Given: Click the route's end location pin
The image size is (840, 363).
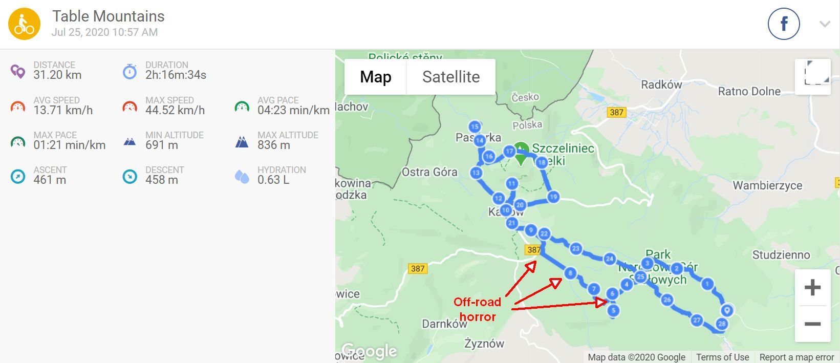Looking at the screenshot, I should point(727,310).
